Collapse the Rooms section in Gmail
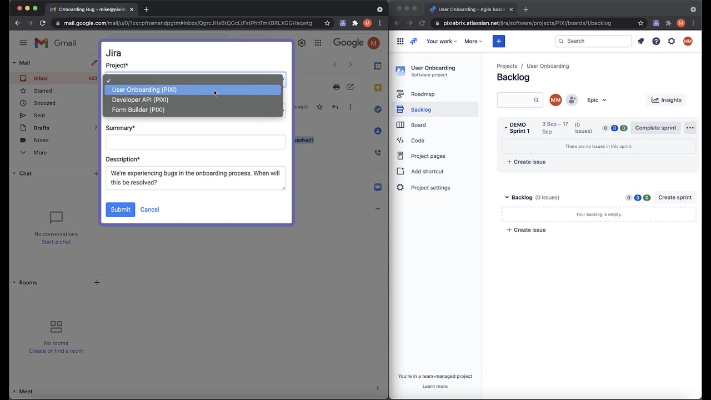 (14, 282)
